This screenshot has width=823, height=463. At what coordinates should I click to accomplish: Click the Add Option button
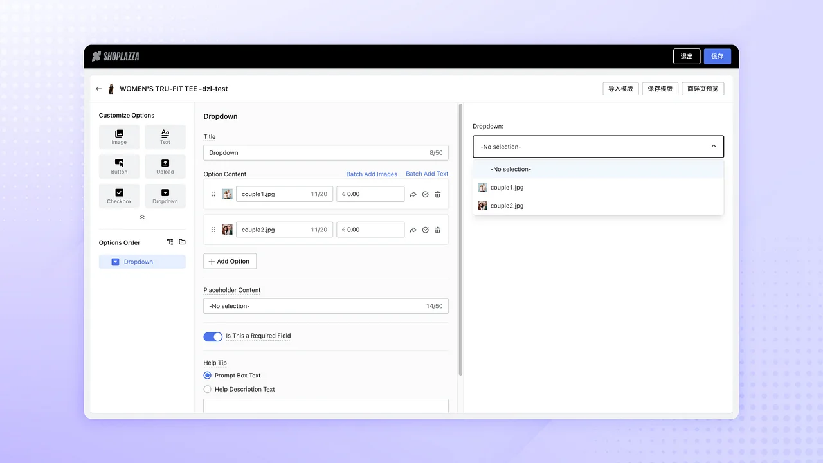pos(230,261)
